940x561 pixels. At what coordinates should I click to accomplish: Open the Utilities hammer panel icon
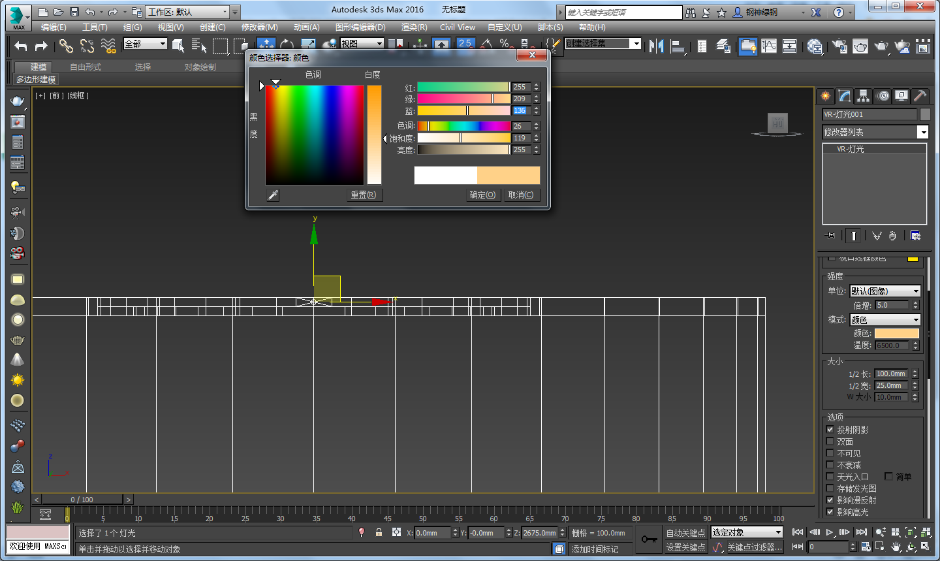(920, 96)
